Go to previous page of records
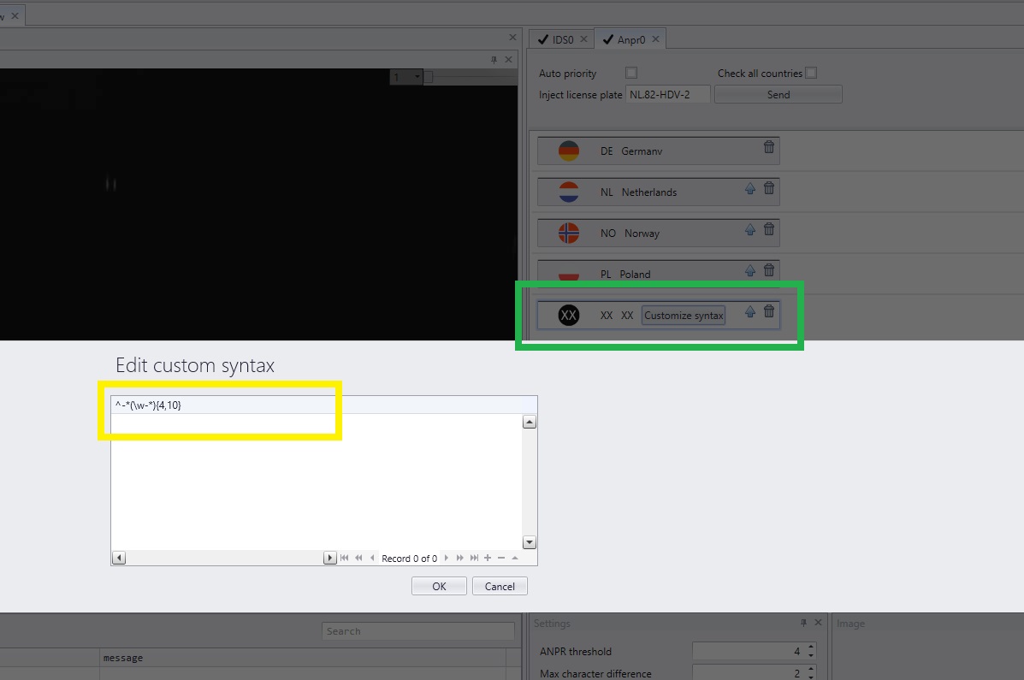Image resolution: width=1024 pixels, height=680 pixels. 358,558
